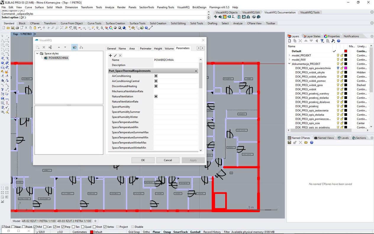The height and width of the screenshot is (234, 374).
Task: Click the red color swatch of Default layer
Action: tap(345, 51)
